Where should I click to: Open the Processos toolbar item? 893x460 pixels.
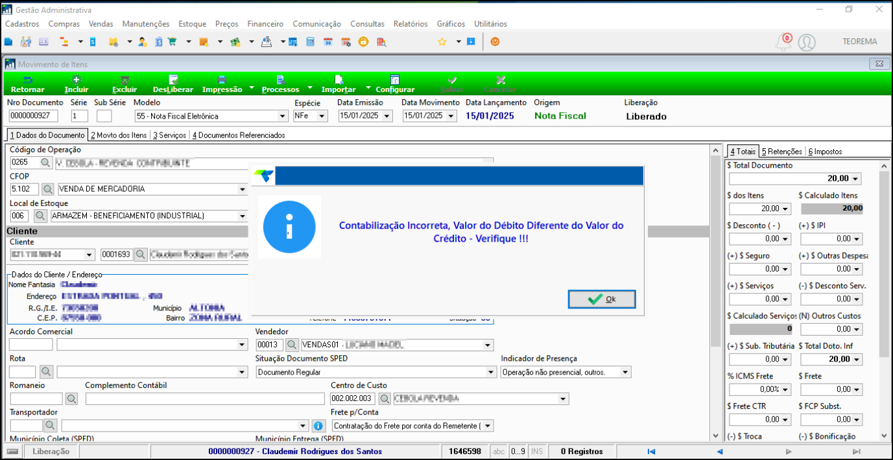pyautogui.click(x=280, y=84)
